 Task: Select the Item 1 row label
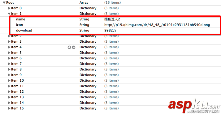pyautogui.click(x=16, y=14)
